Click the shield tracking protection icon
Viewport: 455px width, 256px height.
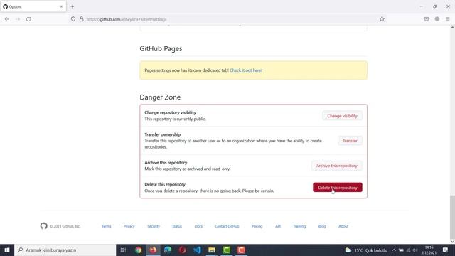click(x=73, y=19)
